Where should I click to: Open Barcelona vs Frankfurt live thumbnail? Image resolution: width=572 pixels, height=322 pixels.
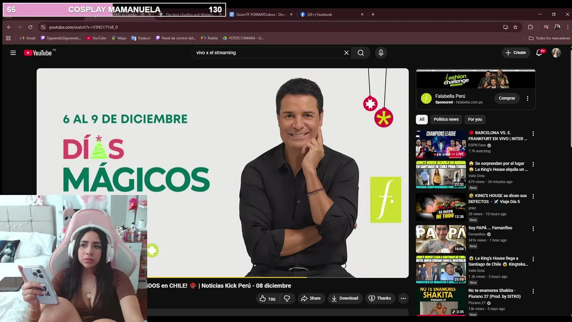click(x=441, y=144)
